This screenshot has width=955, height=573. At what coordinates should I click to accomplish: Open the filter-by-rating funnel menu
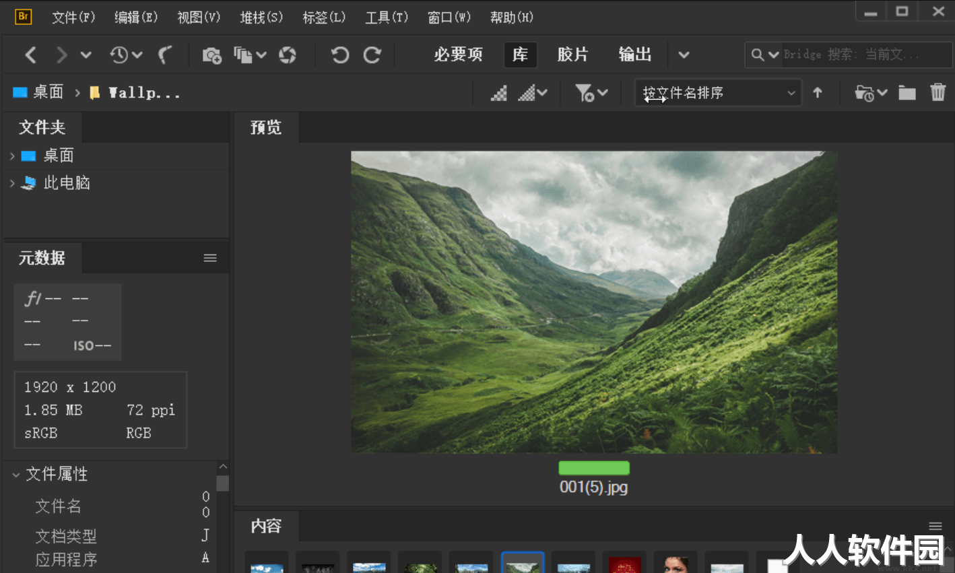click(591, 93)
